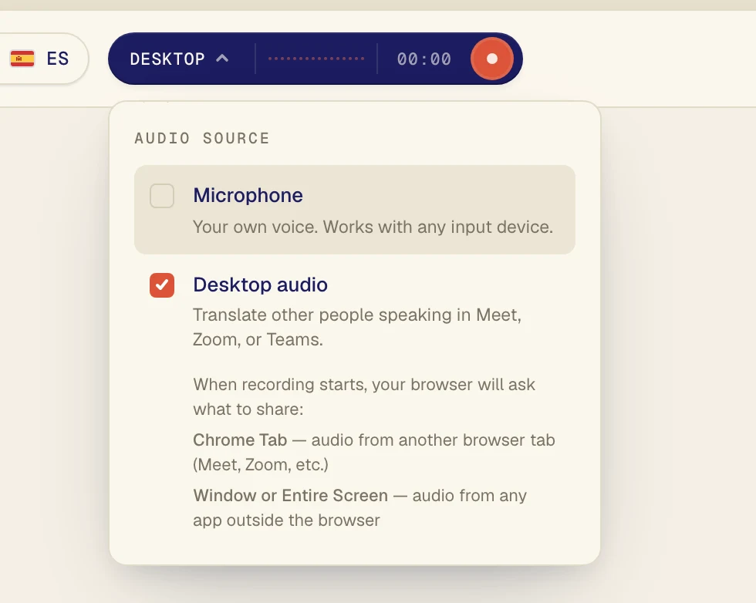The height and width of the screenshot is (603, 756).
Task: Enable the Microphone checkbox
Action: (x=162, y=196)
